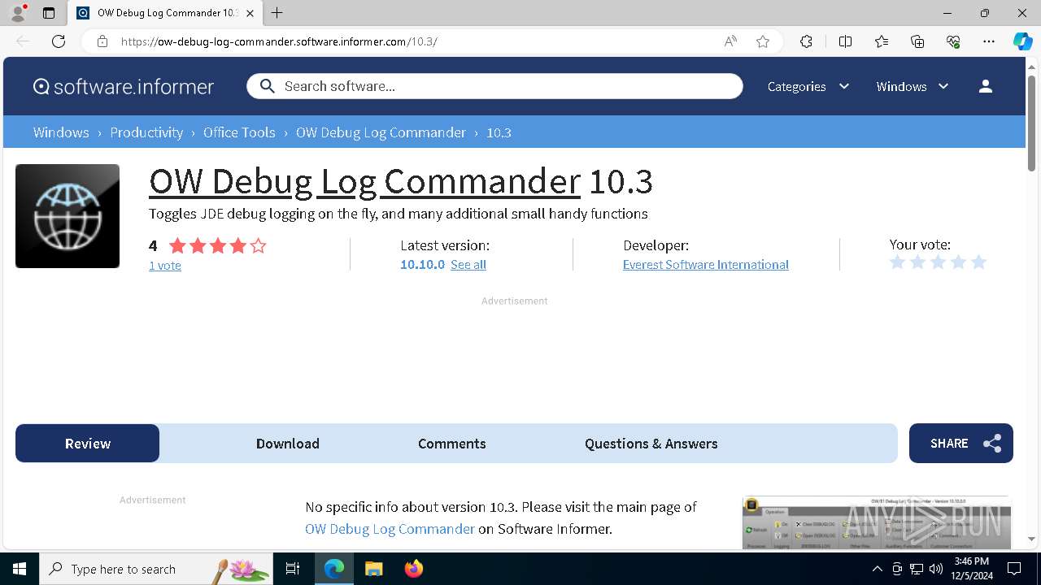1041x585 pixels.
Task: Click the taskbar search box
Action: pyautogui.click(x=156, y=569)
